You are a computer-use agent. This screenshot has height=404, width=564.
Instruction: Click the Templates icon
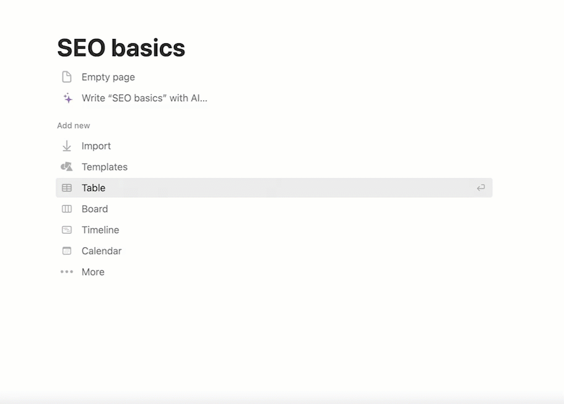click(67, 167)
